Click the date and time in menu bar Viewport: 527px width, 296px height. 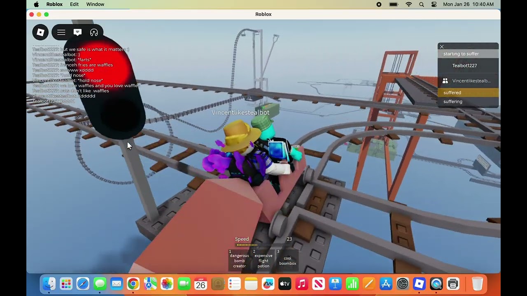pyautogui.click(x=468, y=4)
